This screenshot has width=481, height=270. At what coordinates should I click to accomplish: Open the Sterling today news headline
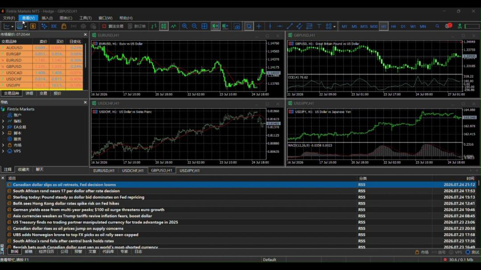coord(78,197)
